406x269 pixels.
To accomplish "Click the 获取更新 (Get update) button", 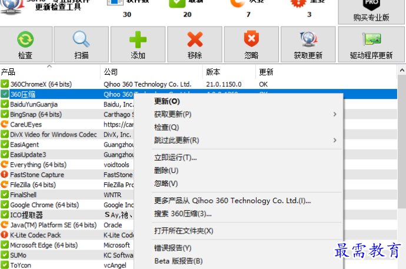I will click(308, 44).
